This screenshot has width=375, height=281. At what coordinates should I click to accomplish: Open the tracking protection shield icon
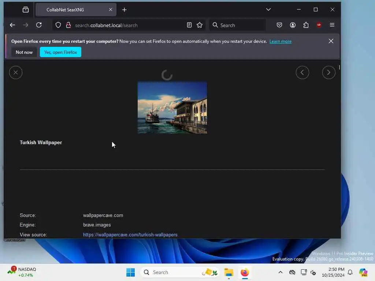tap(58, 25)
